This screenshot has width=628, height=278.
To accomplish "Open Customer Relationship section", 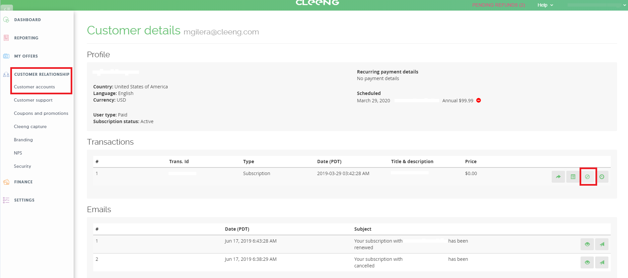I will click(x=42, y=74).
